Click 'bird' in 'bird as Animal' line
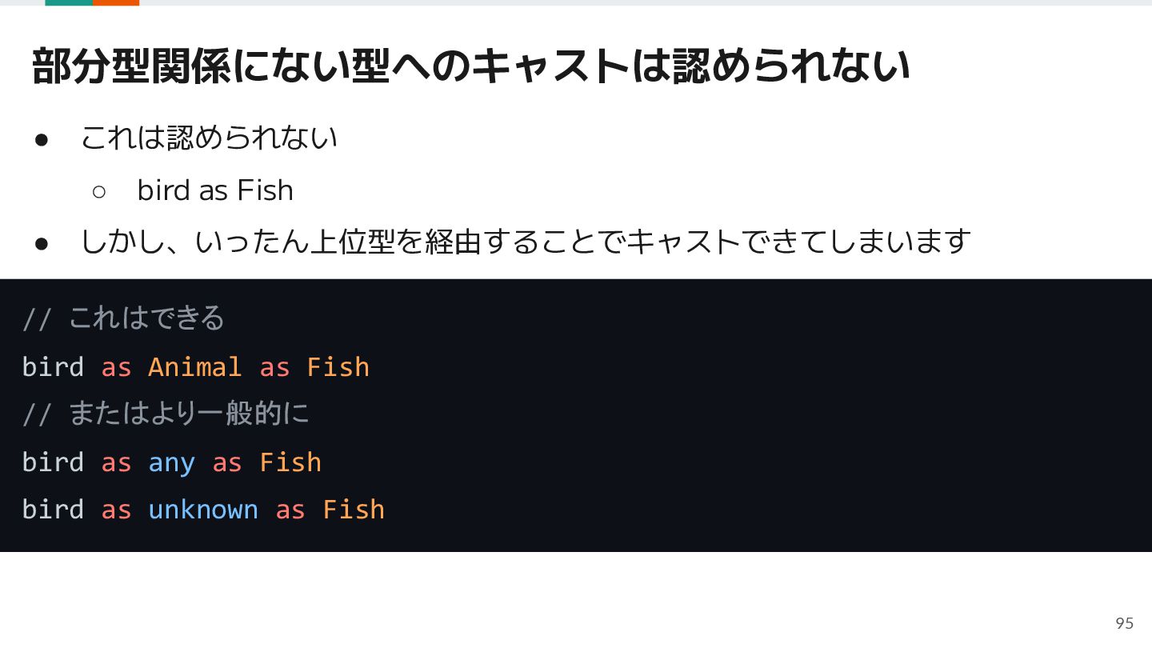The height and width of the screenshot is (648, 1152). pos(53,366)
